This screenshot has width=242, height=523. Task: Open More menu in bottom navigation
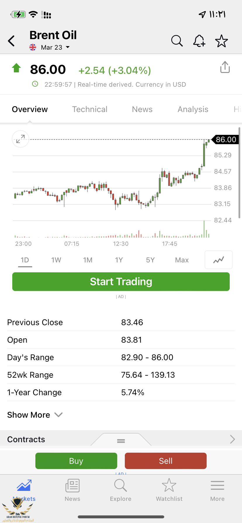pyautogui.click(x=217, y=490)
